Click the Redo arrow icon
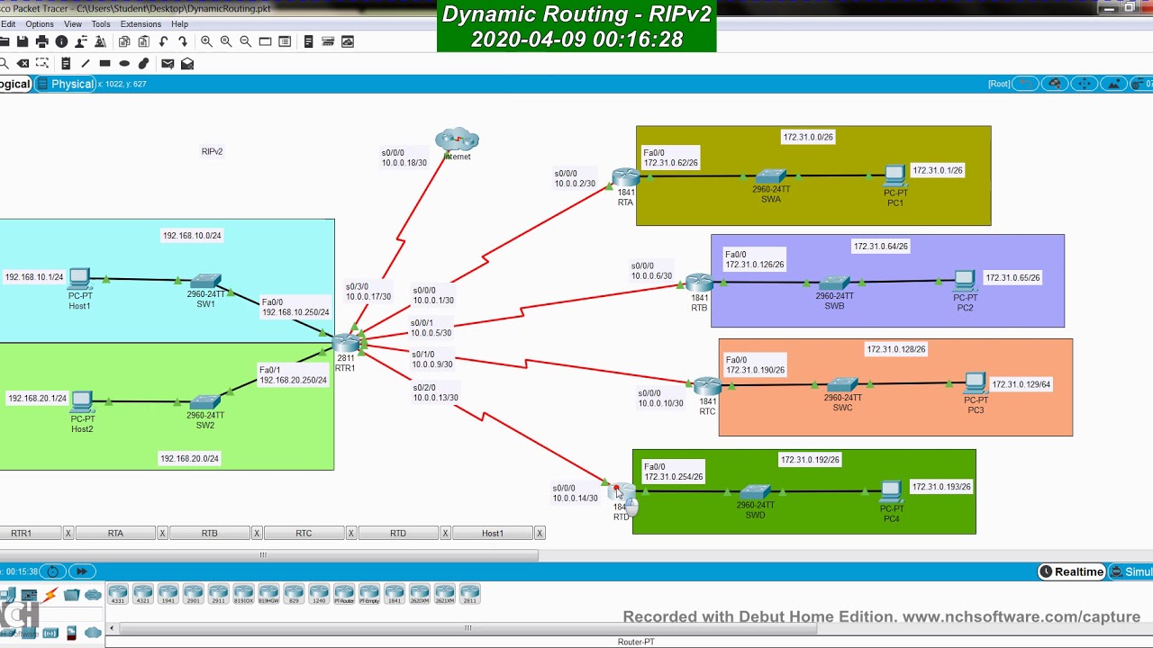Image resolution: width=1153 pixels, height=648 pixels. pyautogui.click(x=183, y=41)
